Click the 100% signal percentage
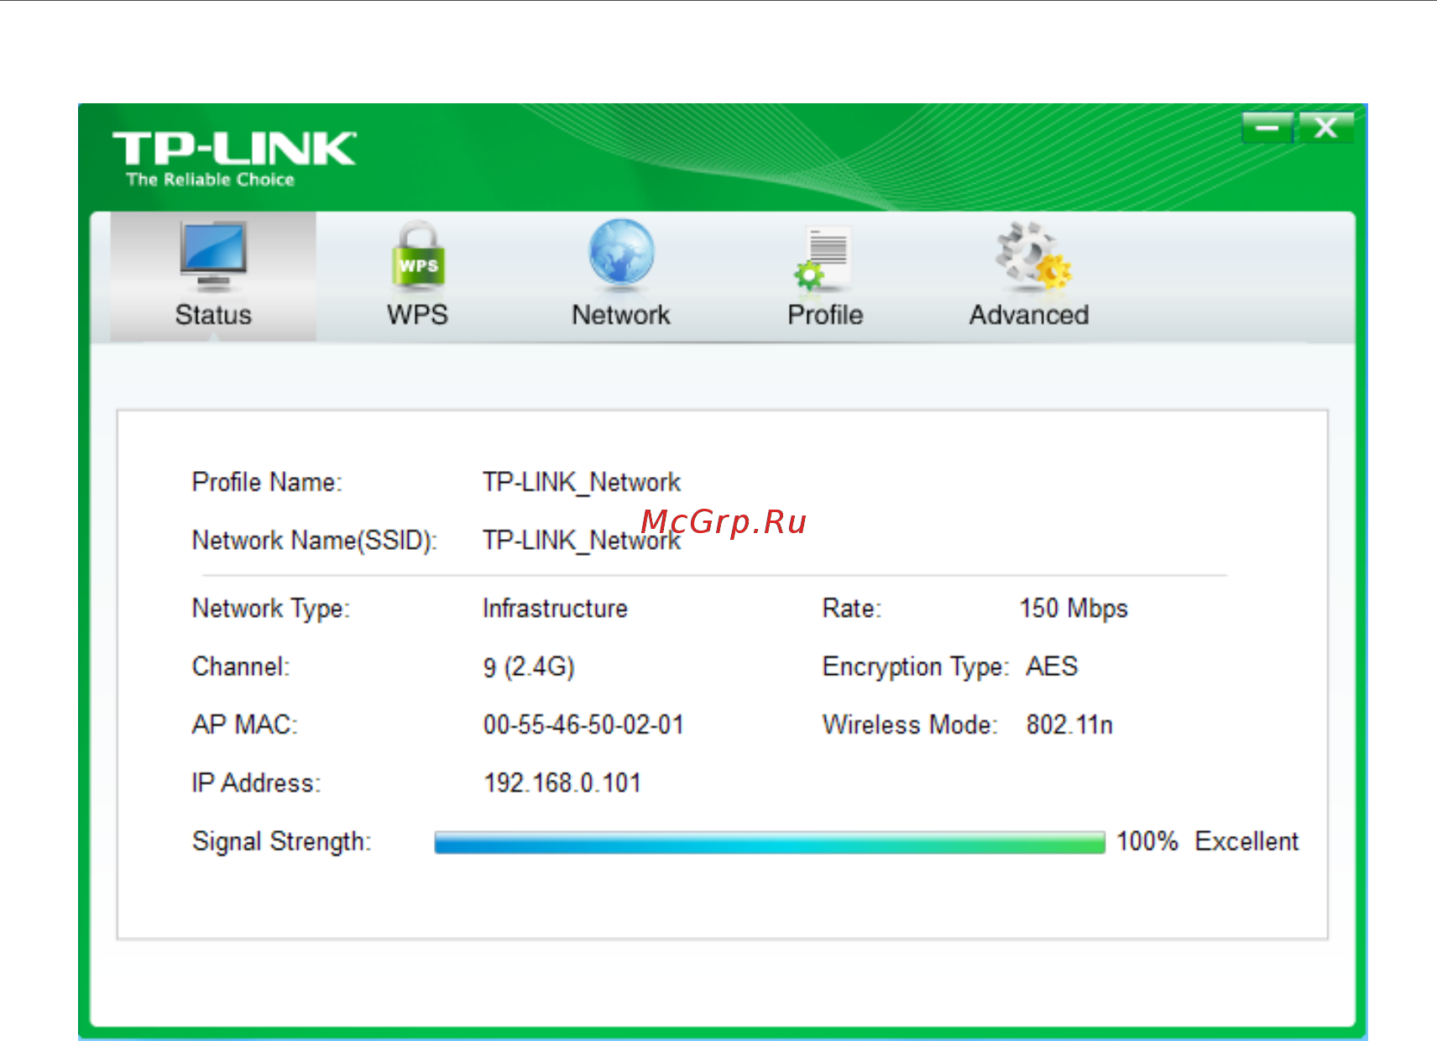This screenshot has width=1437, height=1041. click(x=1147, y=841)
